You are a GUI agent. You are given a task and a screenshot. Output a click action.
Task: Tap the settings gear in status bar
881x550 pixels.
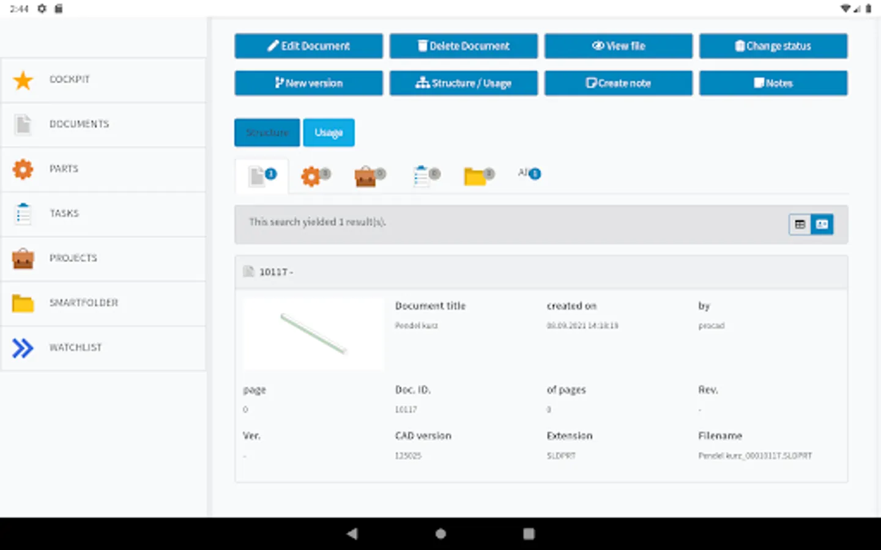[42, 9]
